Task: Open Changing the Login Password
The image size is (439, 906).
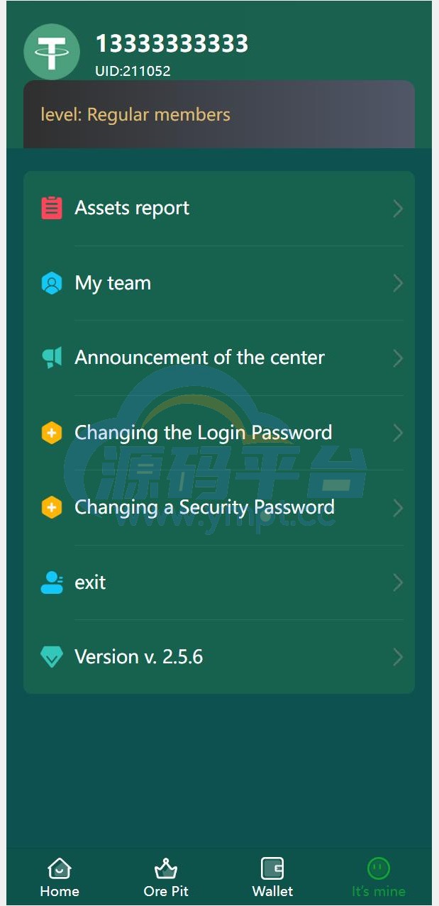Action: 219,433
